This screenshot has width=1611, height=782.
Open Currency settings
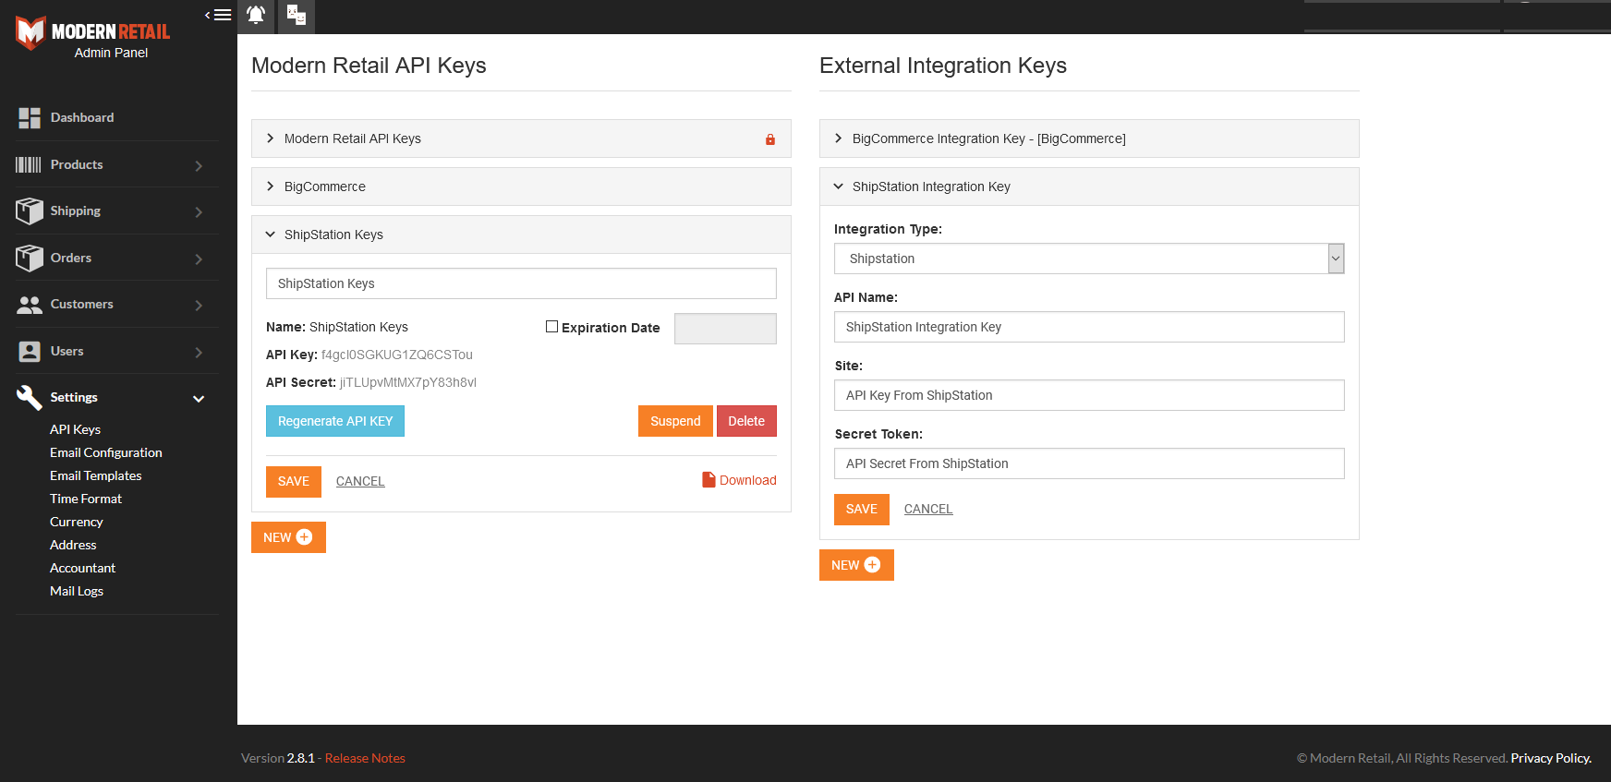pyautogui.click(x=77, y=522)
